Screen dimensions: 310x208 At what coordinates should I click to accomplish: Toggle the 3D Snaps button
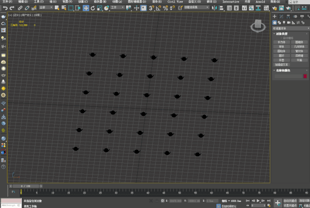point(151,8)
